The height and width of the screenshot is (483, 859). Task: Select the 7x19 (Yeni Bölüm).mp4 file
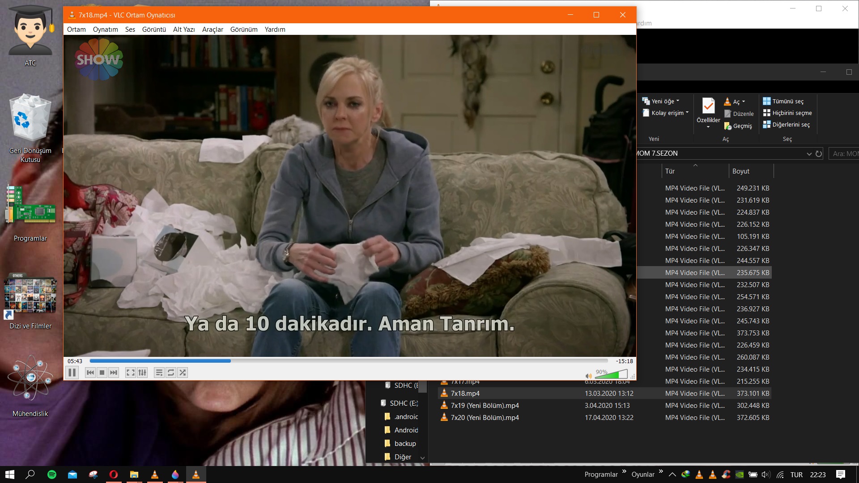[485, 406]
